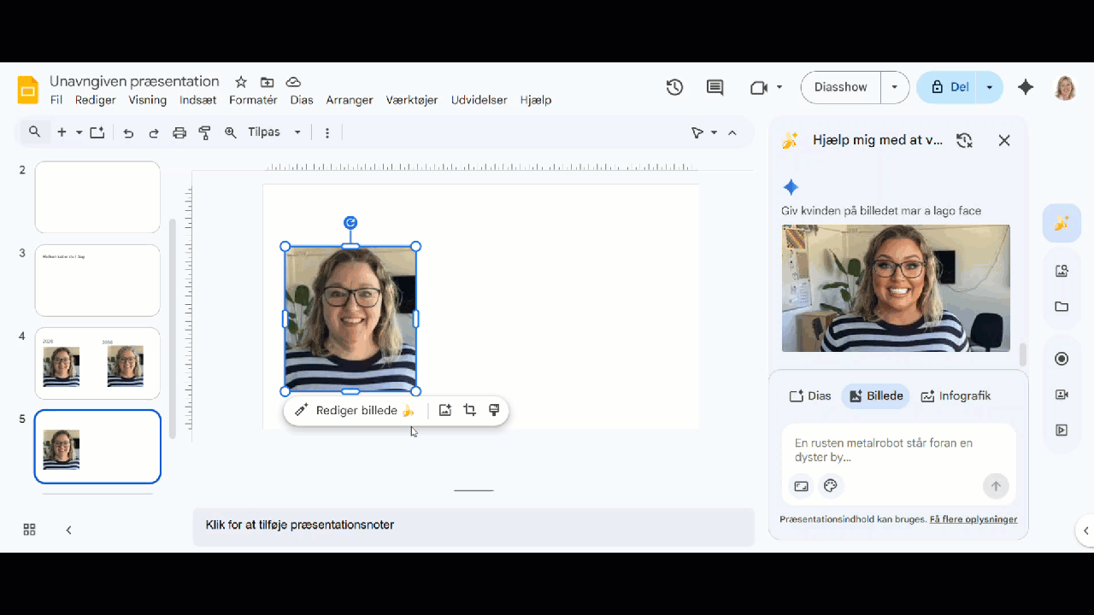Open the style palette icon in prompt box
Screen dimensions: 1094x615
coord(830,486)
